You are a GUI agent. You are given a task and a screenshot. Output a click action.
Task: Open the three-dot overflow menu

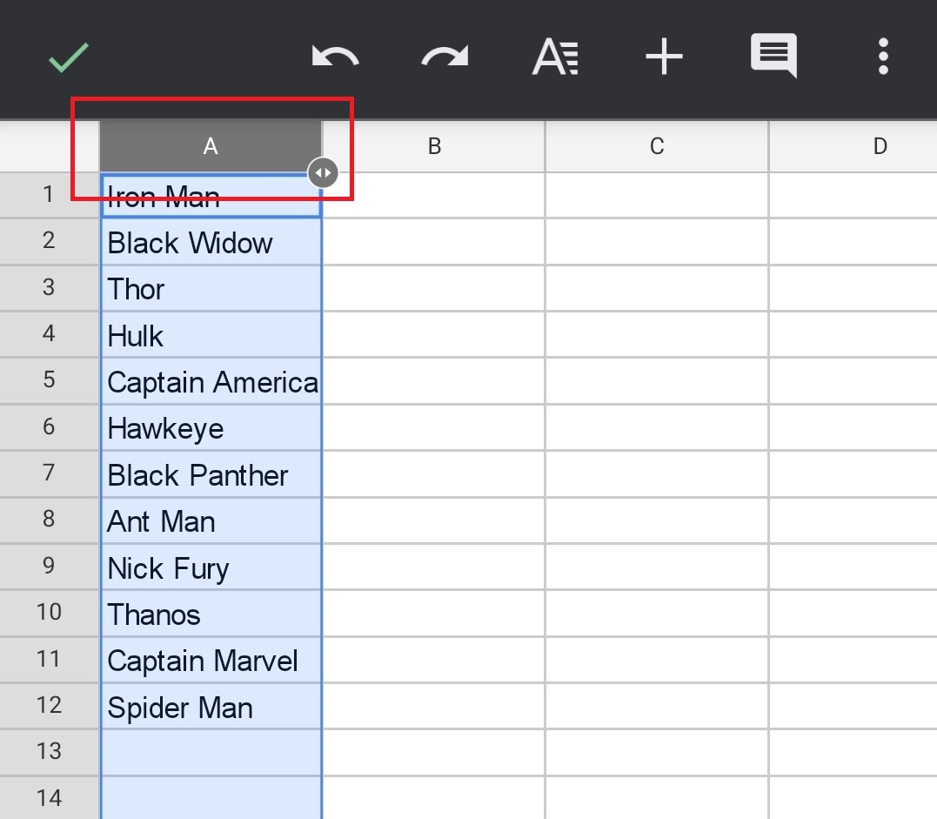(x=883, y=57)
